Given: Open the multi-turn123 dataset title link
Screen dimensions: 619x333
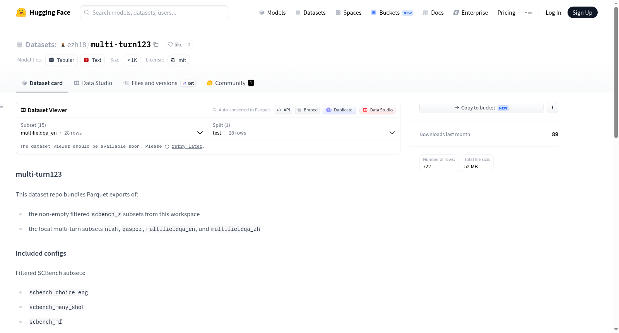Looking at the screenshot, I should pos(120,44).
